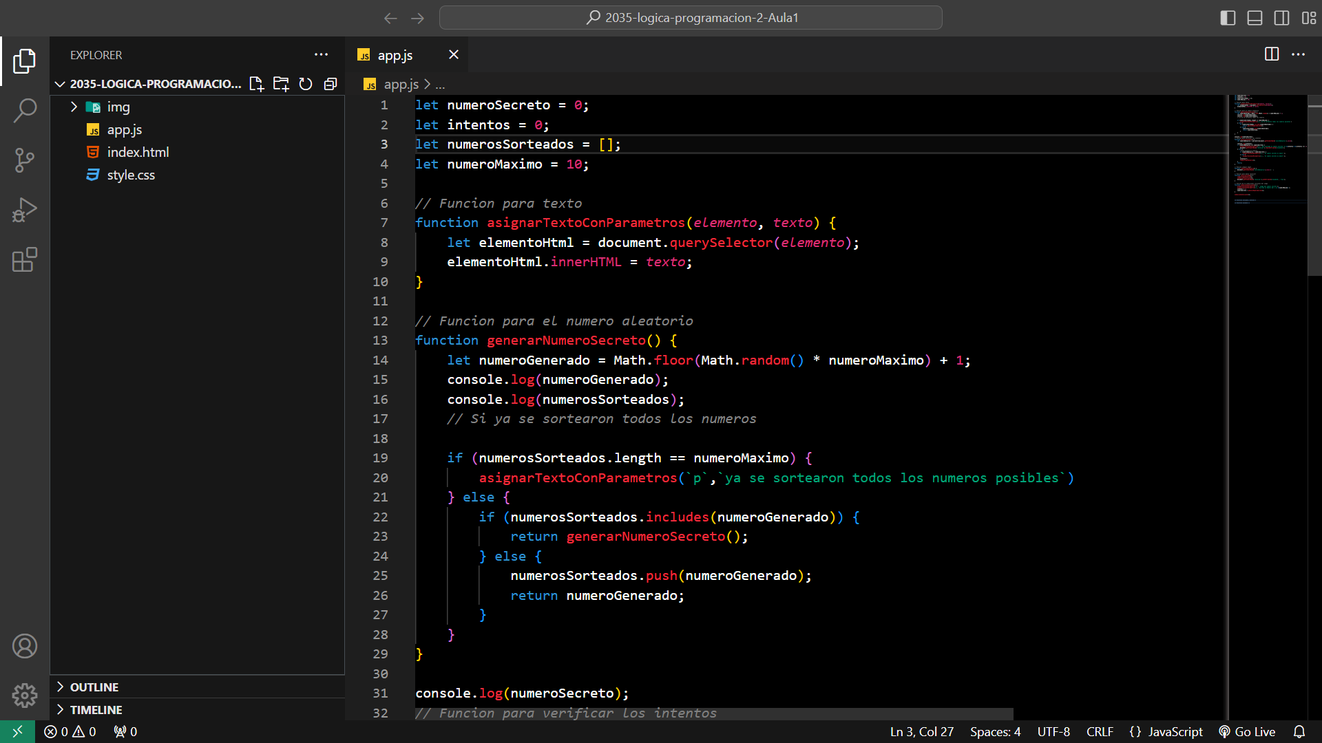Refresh the Explorer file tree
1322x743 pixels.
306,84
